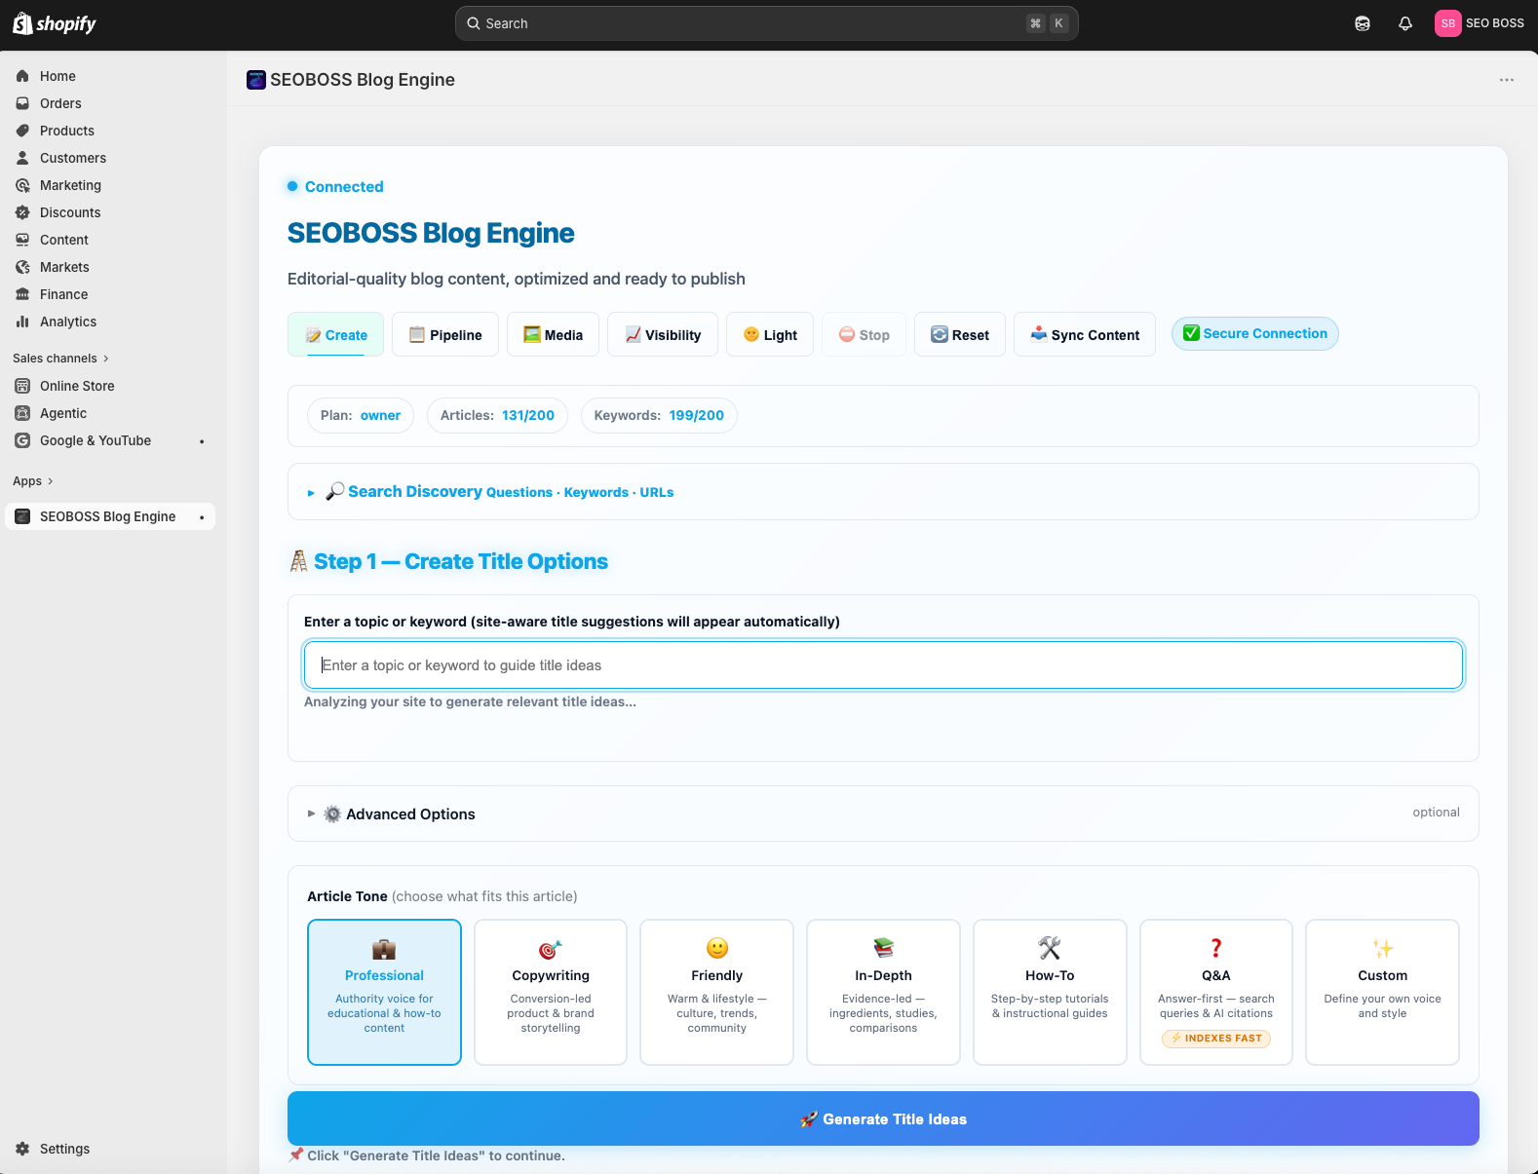Viewport: 1538px width, 1174px height.
Task: Click Generate Title Ideas button
Action: tap(883, 1118)
